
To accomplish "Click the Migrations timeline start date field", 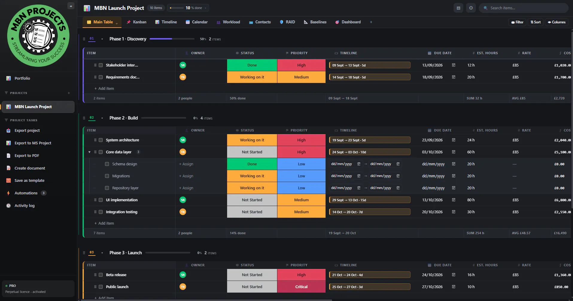I will (x=346, y=176).
